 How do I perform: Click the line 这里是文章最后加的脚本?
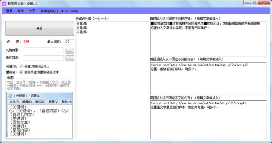coord(185,107)
